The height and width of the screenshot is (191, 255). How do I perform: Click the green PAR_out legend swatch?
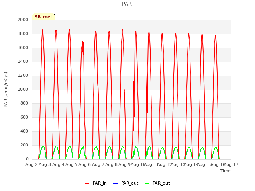(147, 184)
